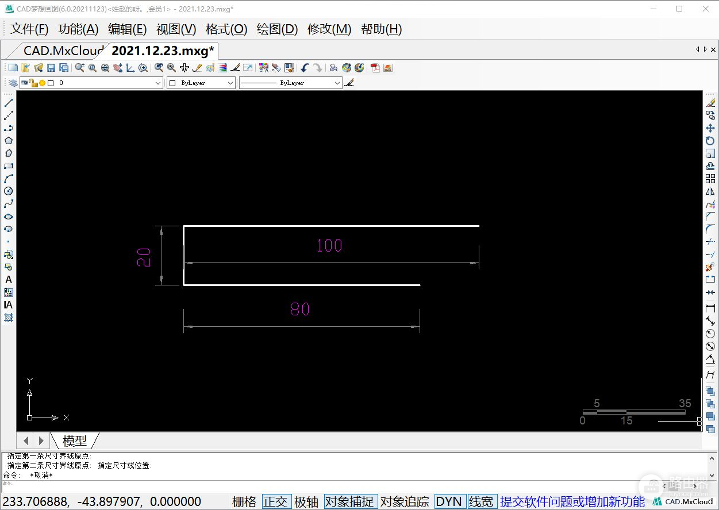Expand the layer '0' dropdown
Image resolution: width=719 pixels, height=510 pixels.
(x=158, y=83)
